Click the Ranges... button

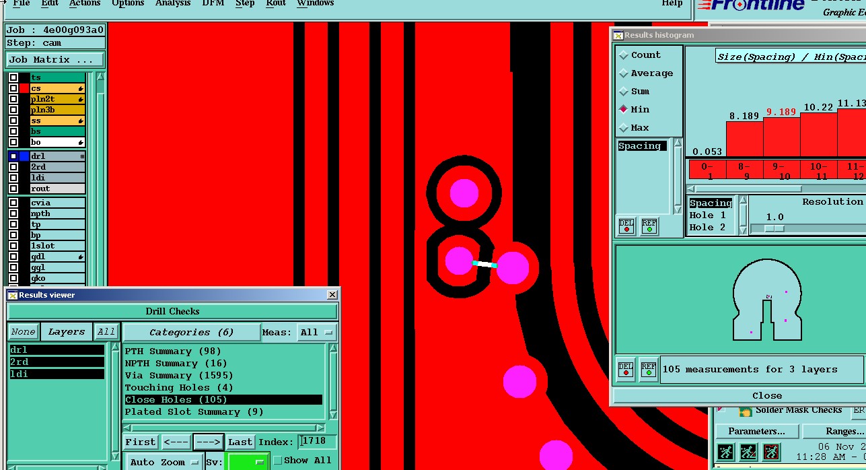pyautogui.click(x=835, y=431)
